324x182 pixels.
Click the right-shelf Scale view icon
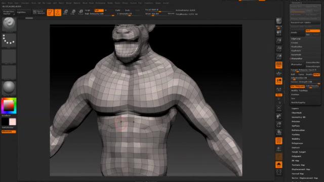279,124
